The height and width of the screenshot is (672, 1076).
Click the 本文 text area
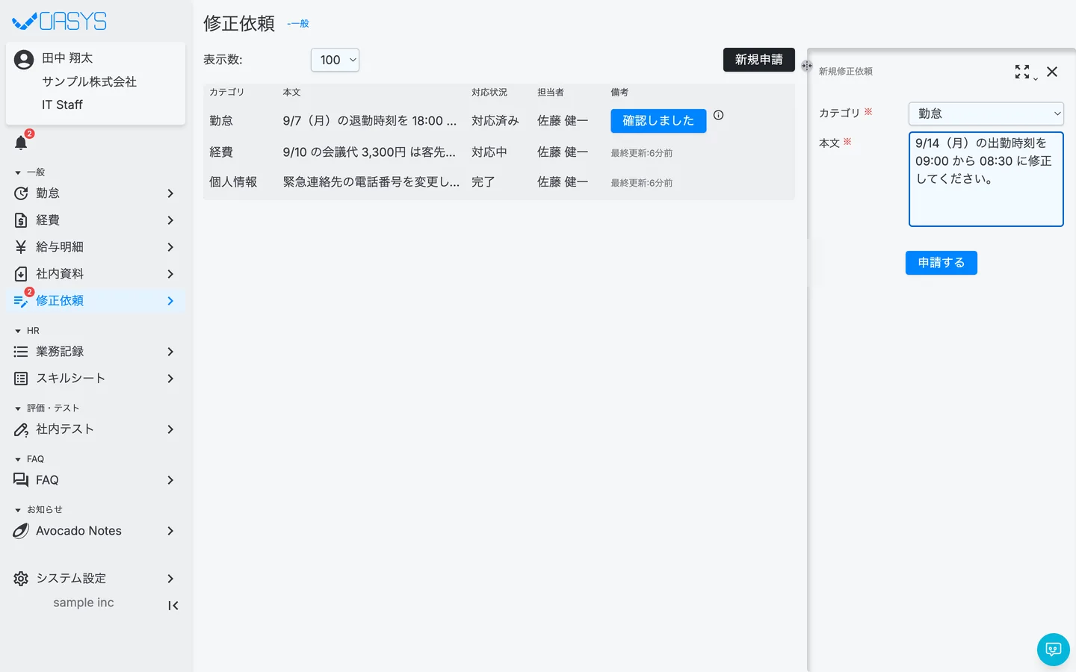(x=986, y=179)
